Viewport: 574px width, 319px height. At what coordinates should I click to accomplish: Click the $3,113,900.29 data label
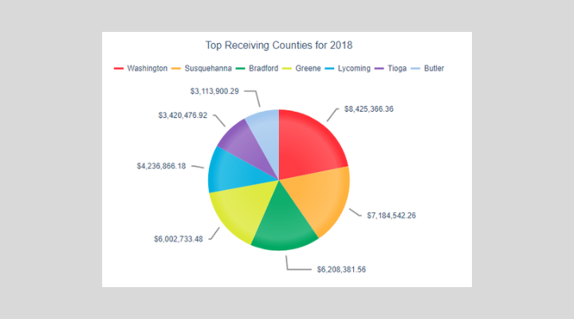coord(214,91)
